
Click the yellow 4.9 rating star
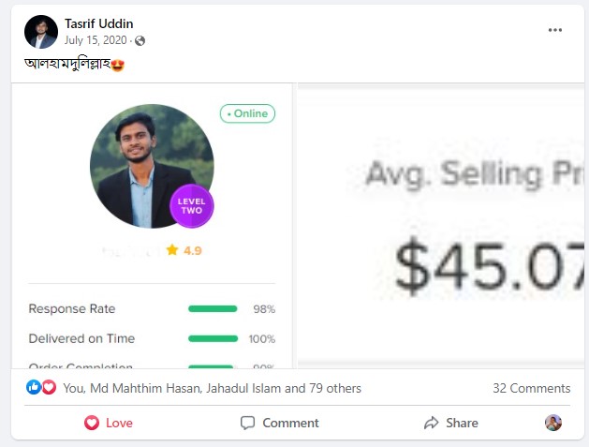pyautogui.click(x=172, y=250)
